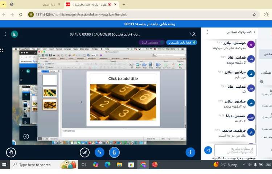
Task: Mute the microphone
Action: (114, 152)
